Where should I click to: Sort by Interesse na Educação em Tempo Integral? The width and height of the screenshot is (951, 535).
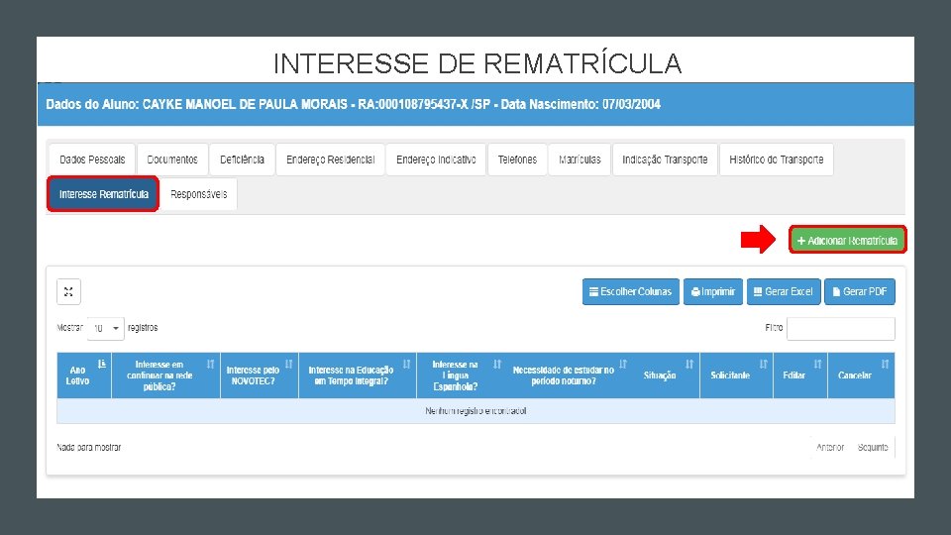point(406,364)
